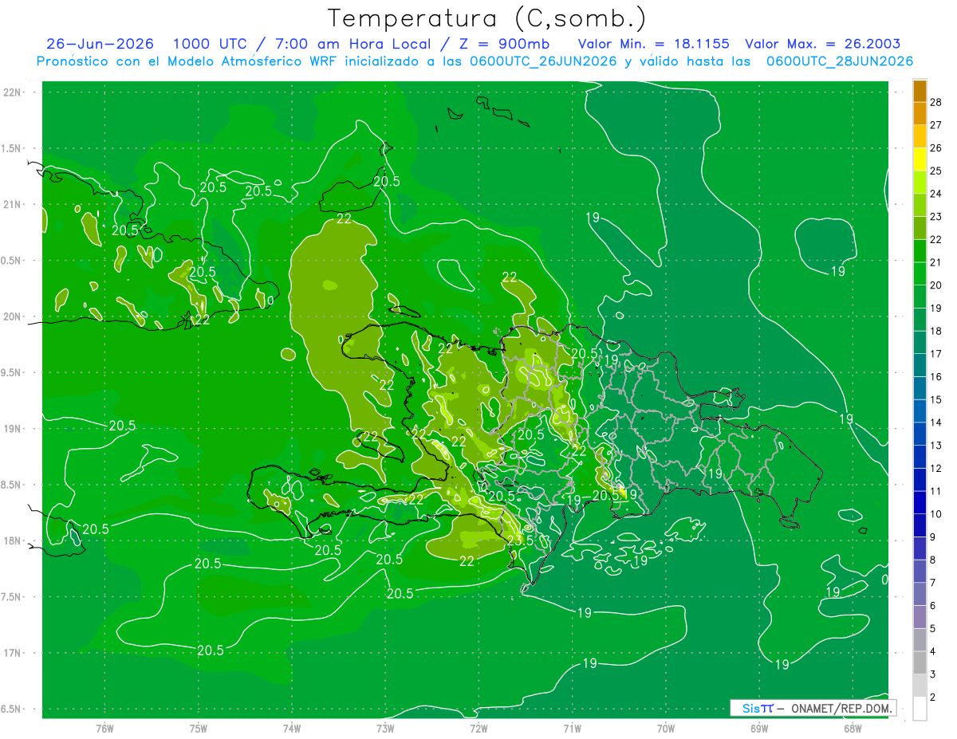Click the "17N" latitude axis label
This screenshot has height=739, width=957.
coord(11,653)
